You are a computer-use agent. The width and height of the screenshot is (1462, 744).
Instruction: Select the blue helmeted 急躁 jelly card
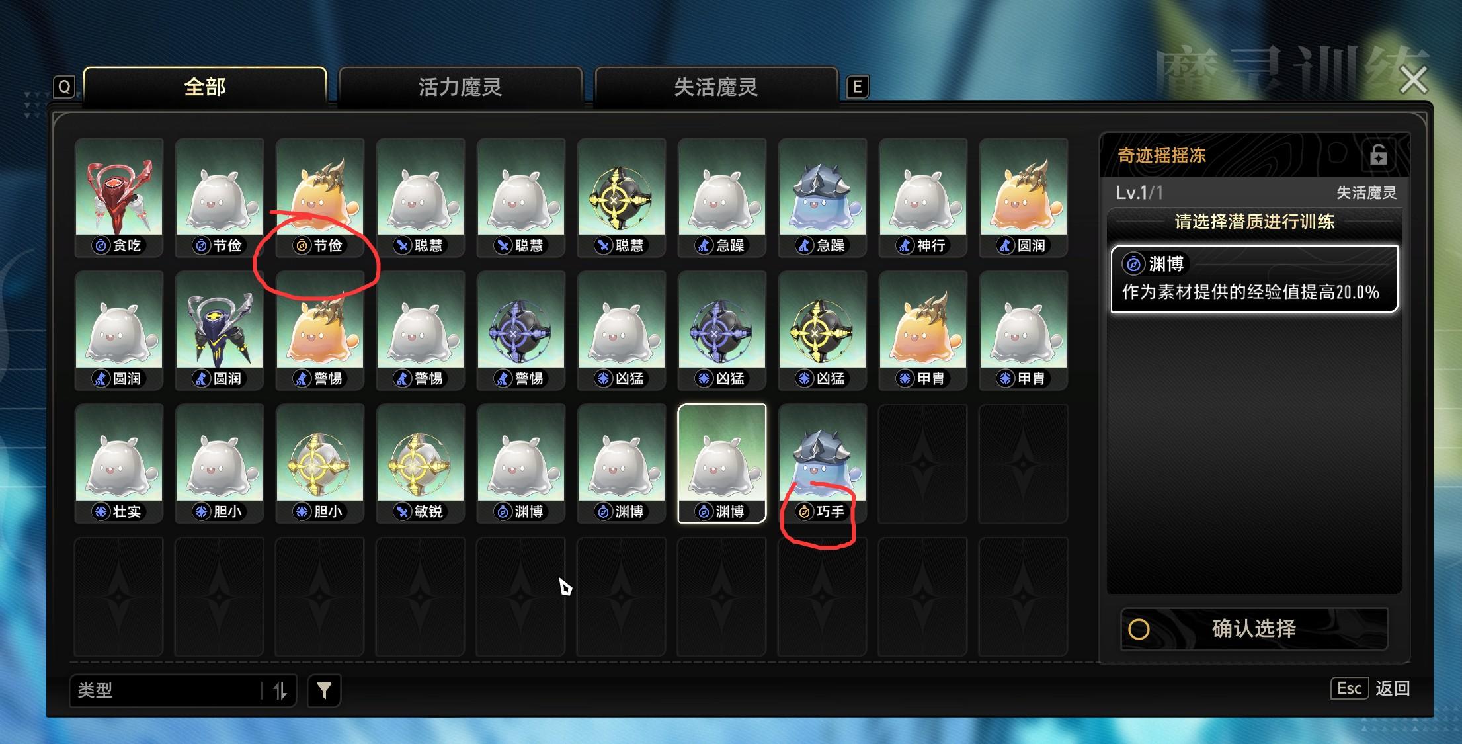pyautogui.click(x=823, y=197)
